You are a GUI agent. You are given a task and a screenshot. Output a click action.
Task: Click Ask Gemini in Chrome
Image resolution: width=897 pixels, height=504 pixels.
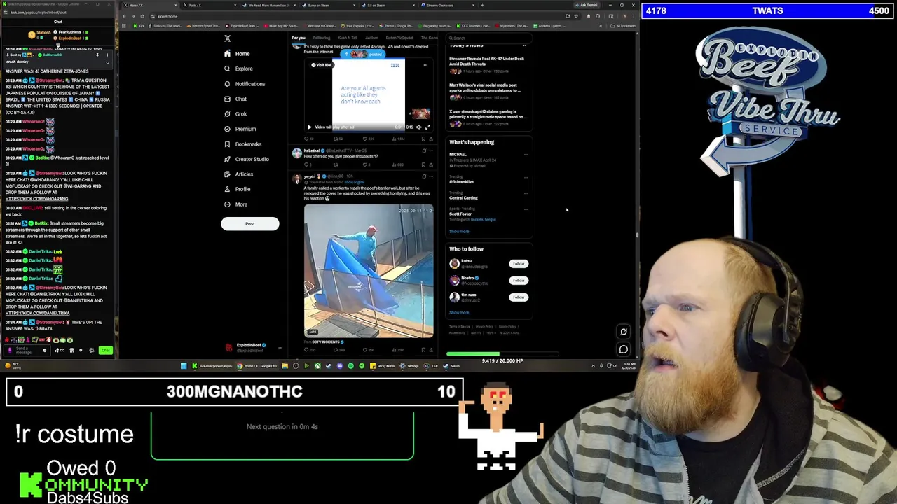[588, 6]
